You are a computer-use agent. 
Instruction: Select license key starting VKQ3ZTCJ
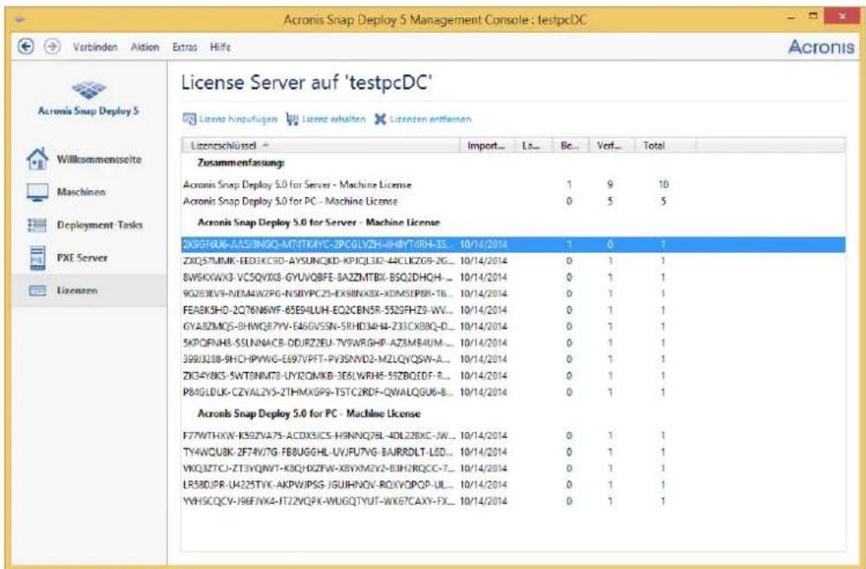tap(513, 468)
